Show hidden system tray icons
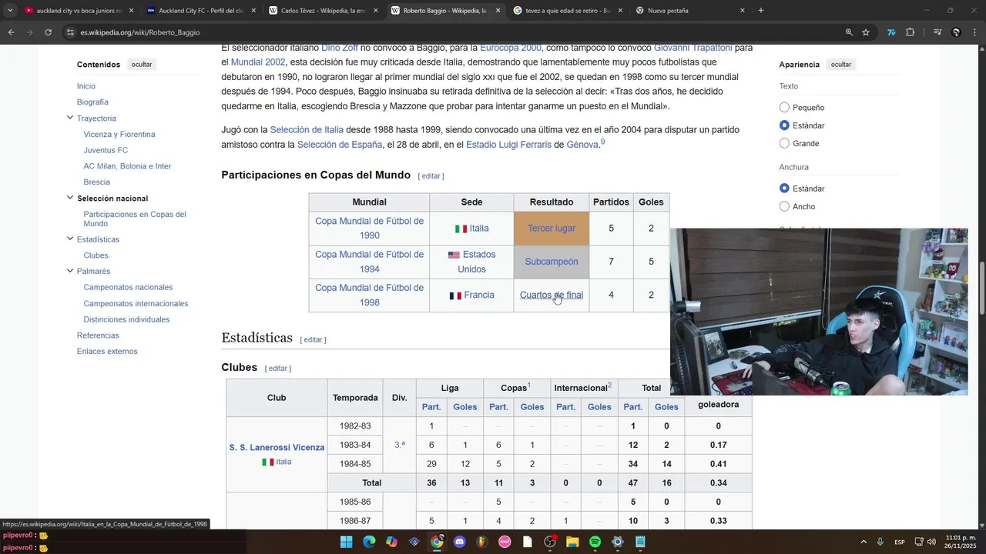Screen dimensions: 986x554 pyautogui.click(x=863, y=542)
